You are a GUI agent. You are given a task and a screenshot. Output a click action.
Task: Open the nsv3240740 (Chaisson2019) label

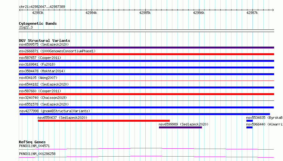pyautogui.click(x=43, y=98)
